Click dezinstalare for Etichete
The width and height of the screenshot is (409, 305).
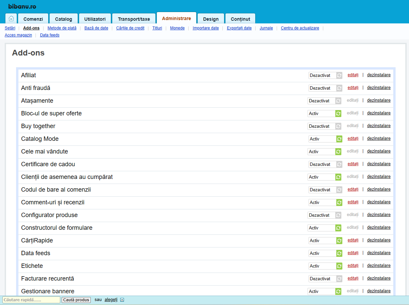(379, 266)
